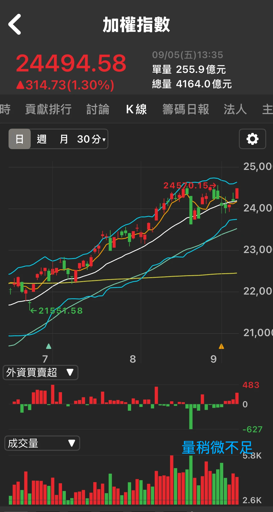Tap the green triangle marker under the chart
Image resolution: width=273 pixels, height=512 pixels.
pyautogui.click(x=49, y=346)
